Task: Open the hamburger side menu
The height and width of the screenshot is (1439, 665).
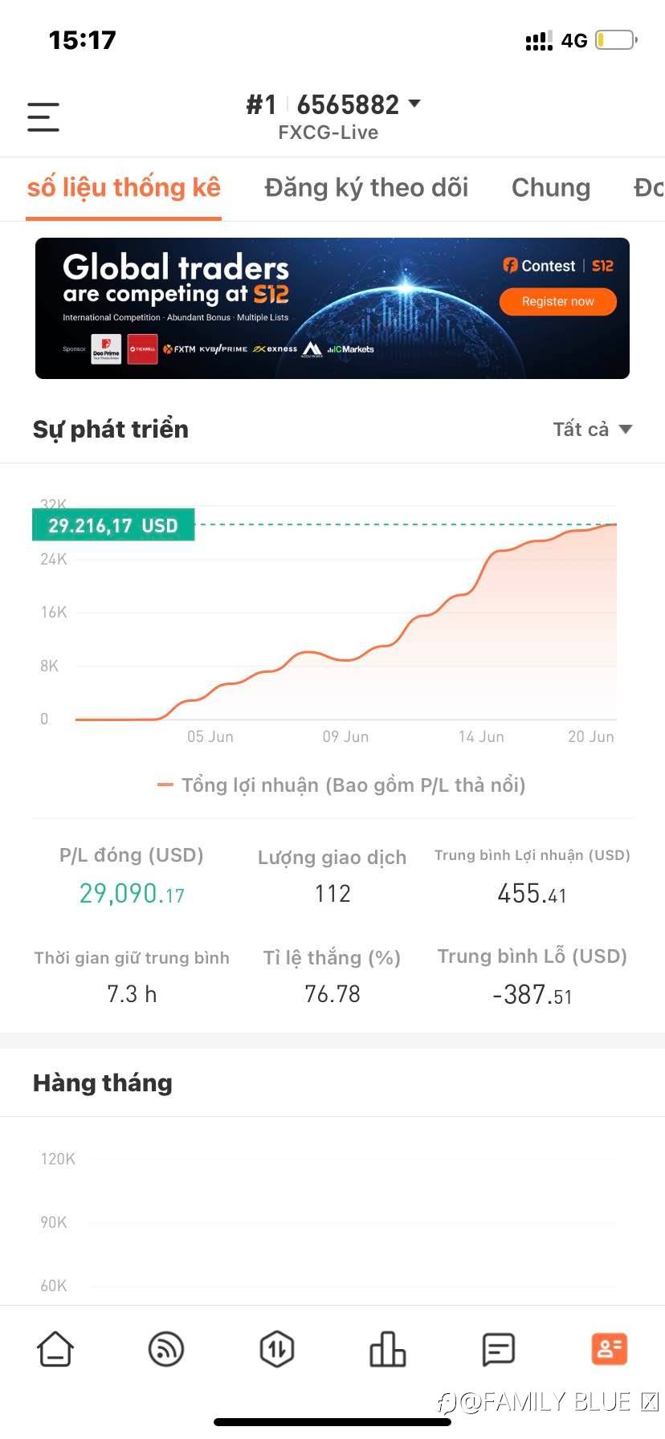Action: pos(43,117)
